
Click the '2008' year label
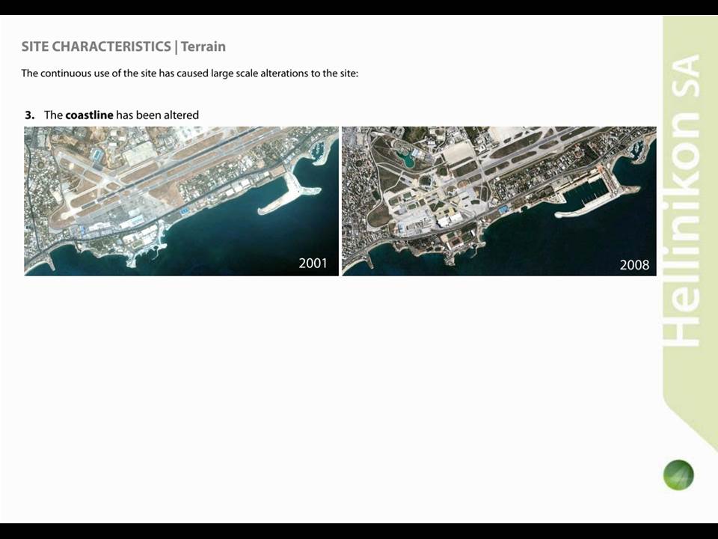click(635, 264)
